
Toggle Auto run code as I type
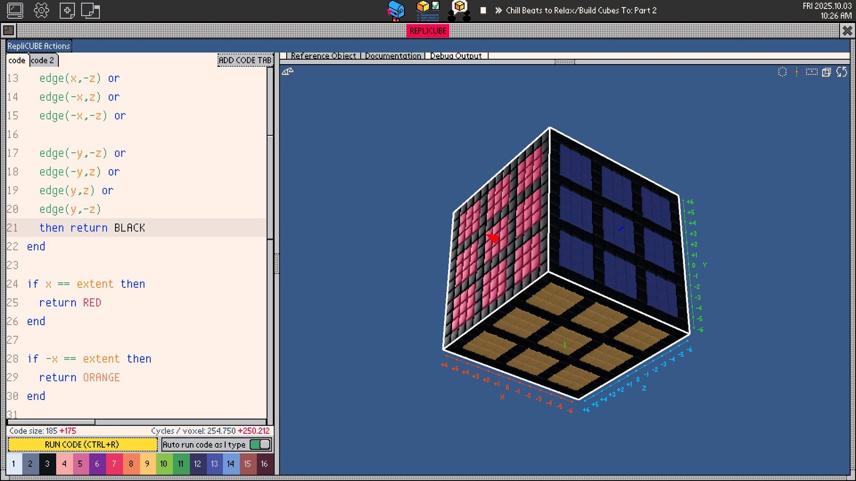click(260, 445)
